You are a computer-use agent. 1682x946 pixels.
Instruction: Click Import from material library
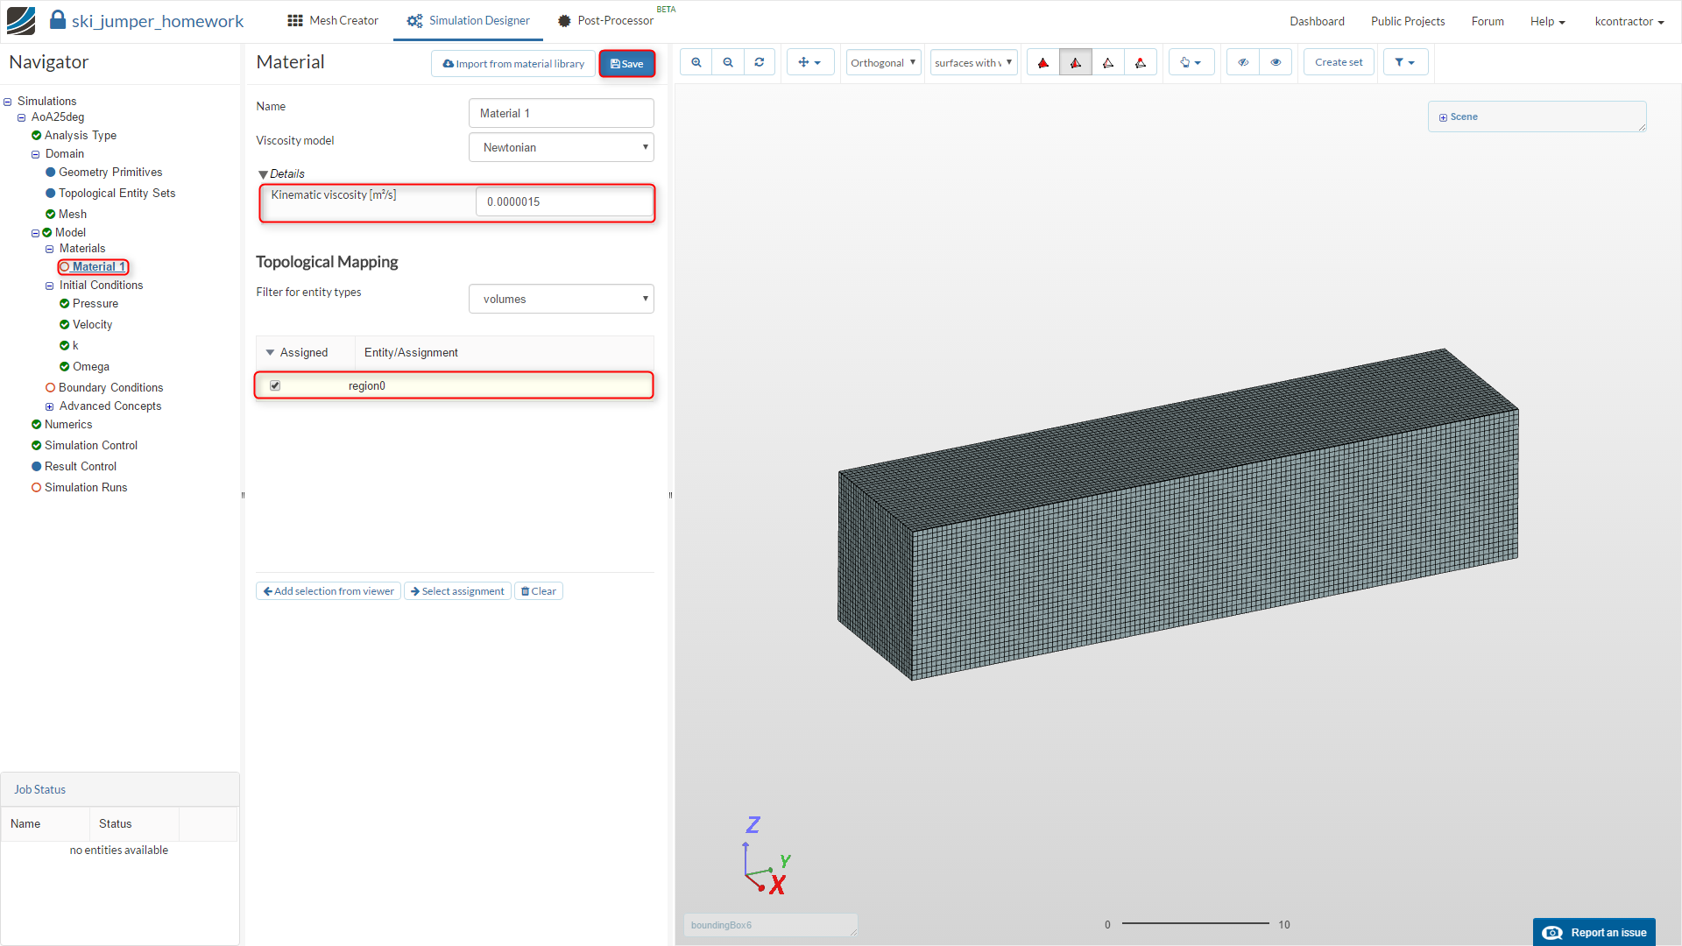(513, 63)
